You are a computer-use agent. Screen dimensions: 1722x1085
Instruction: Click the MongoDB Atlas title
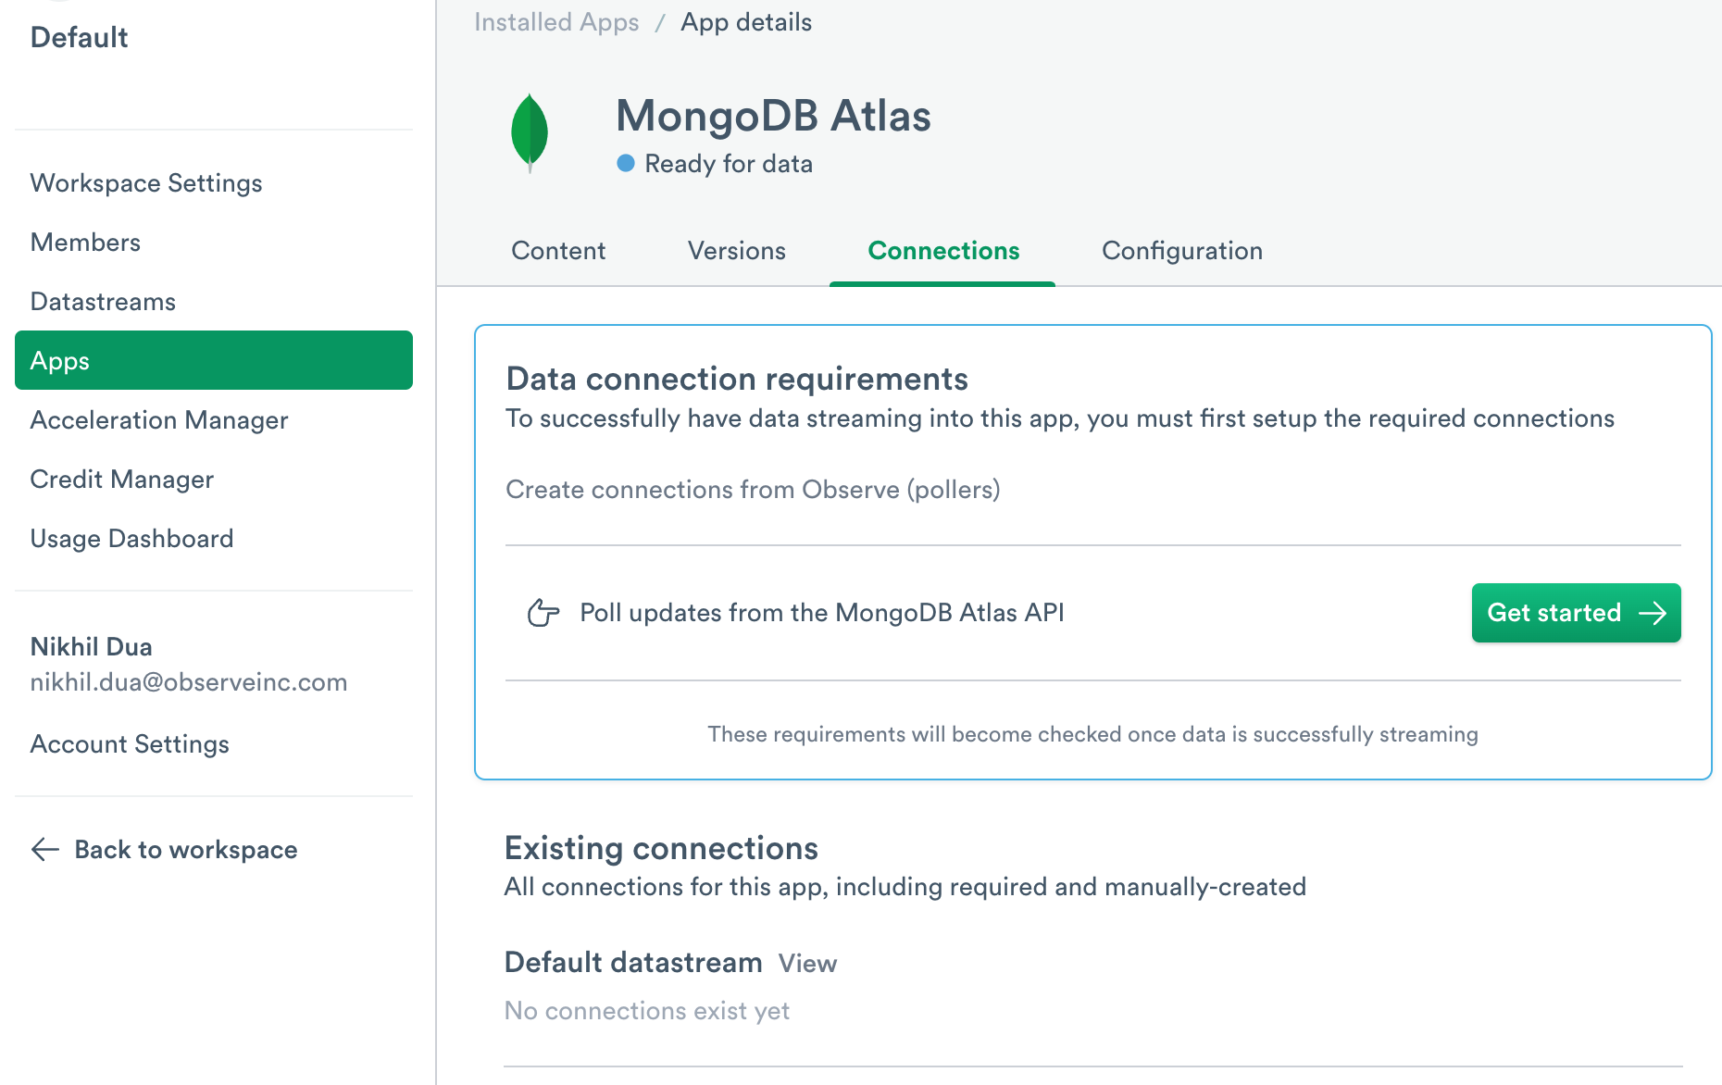tap(773, 116)
